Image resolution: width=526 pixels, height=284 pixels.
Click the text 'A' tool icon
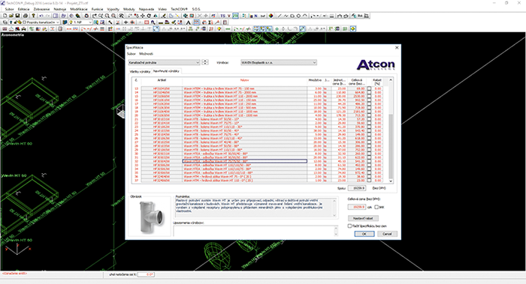click(189, 22)
